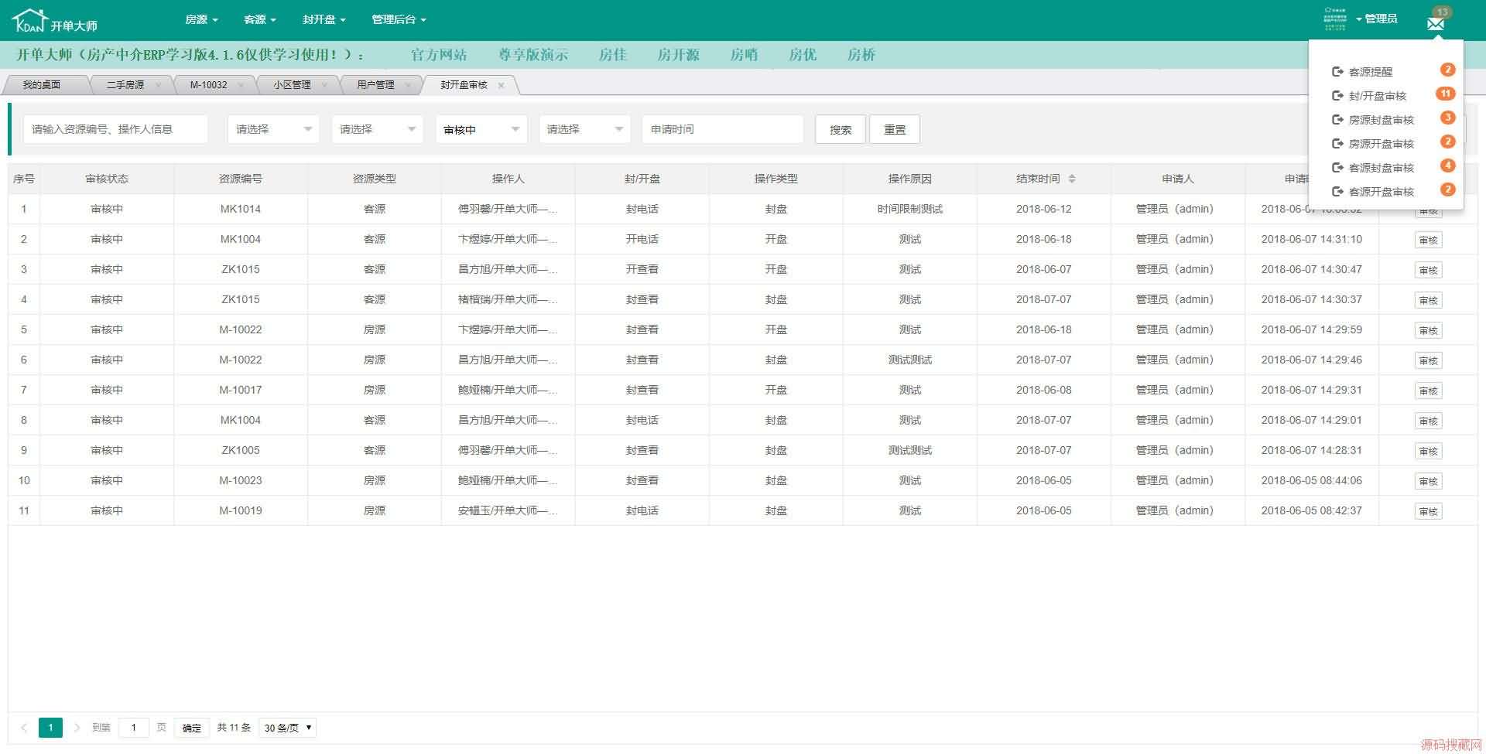Click the arrow icon beside 封/开盘审核

click(x=1337, y=96)
